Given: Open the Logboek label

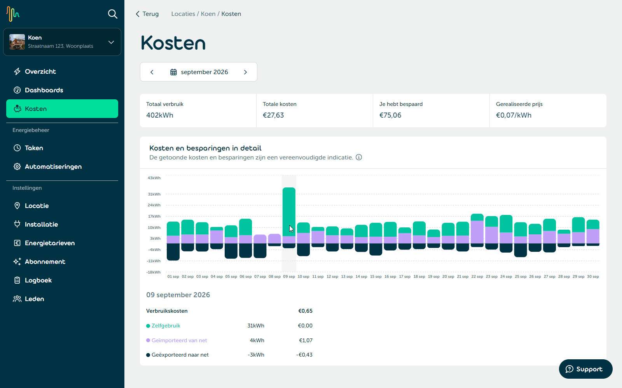Looking at the screenshot, I should pos(38,280).
